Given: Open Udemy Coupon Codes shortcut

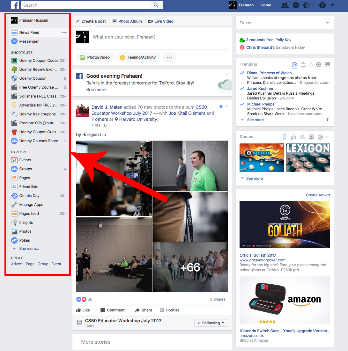Looking at the screenshot, I should tap(39, 61).
